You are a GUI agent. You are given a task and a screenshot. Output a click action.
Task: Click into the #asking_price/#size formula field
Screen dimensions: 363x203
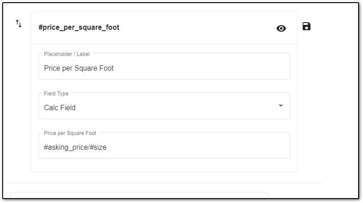pos(164,145)
